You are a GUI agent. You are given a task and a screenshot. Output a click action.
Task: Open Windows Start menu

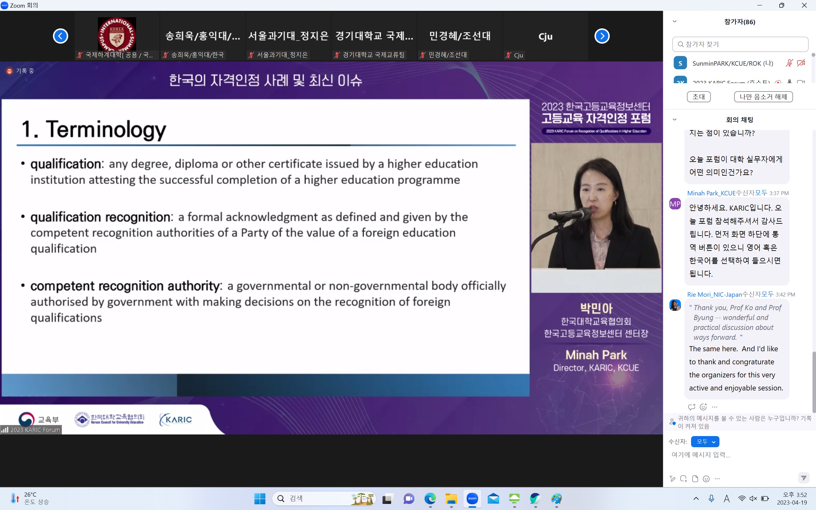(x=260, y=499)
